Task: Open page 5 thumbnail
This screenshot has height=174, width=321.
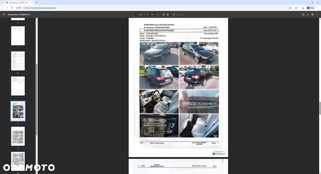Action: click(x=18, y=36)
